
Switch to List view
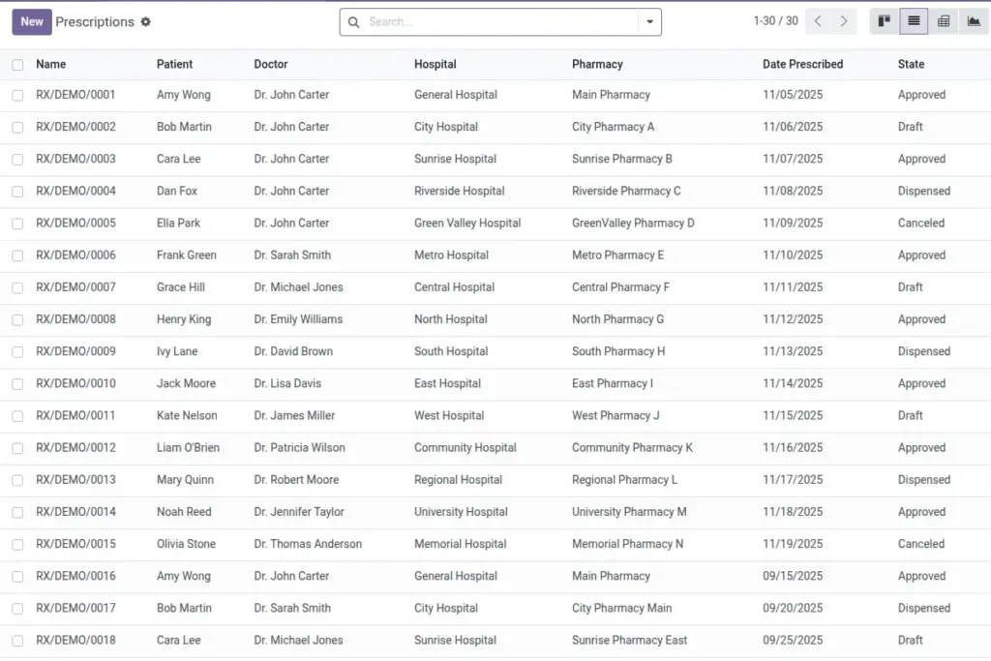tap(914, 21)
